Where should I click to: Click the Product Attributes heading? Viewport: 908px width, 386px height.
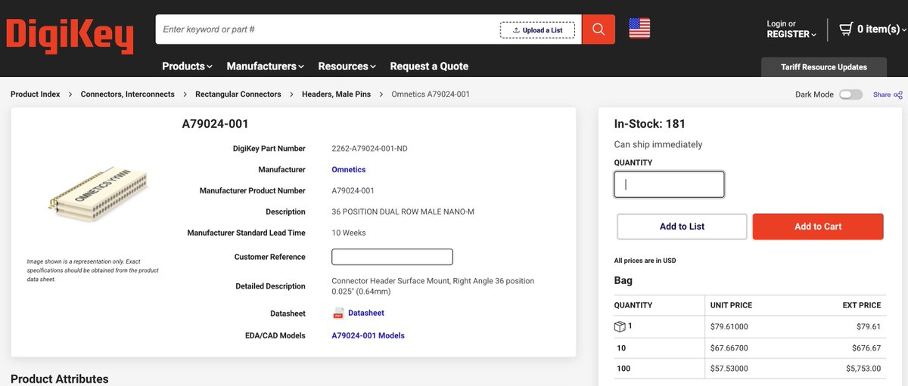60,378
